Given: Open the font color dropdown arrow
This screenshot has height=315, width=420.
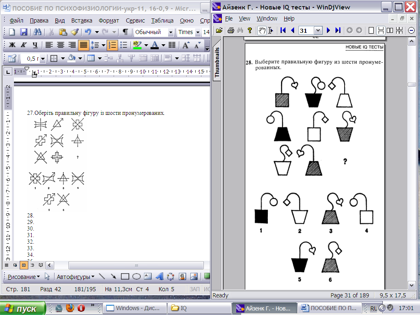Looking at the screenshot, I should (x=163, y=45).
